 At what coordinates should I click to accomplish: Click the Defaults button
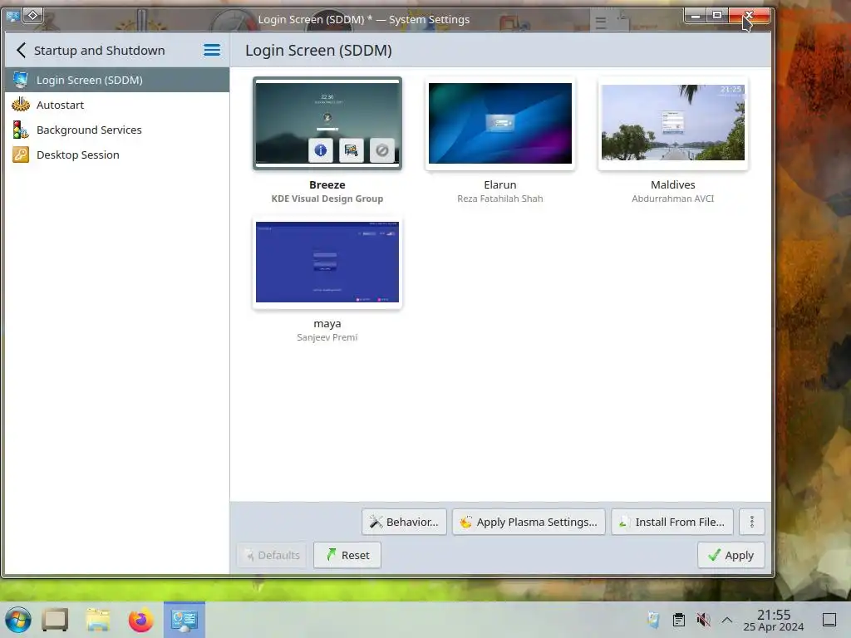click(272, 555)
